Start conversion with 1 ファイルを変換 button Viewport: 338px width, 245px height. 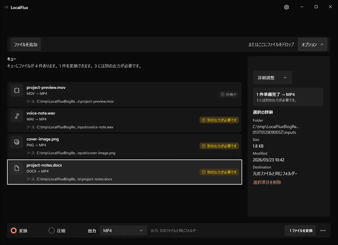[x=300, y=231]
